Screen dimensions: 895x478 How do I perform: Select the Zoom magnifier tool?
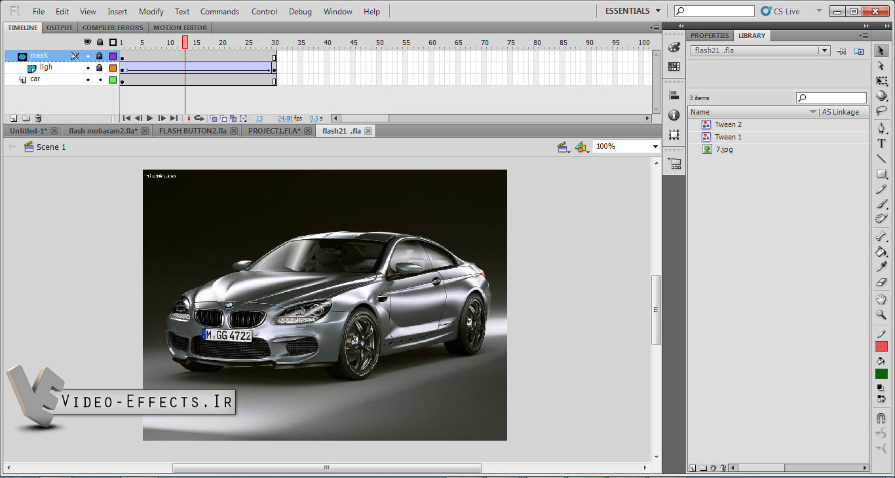click(x=881, y=315)
